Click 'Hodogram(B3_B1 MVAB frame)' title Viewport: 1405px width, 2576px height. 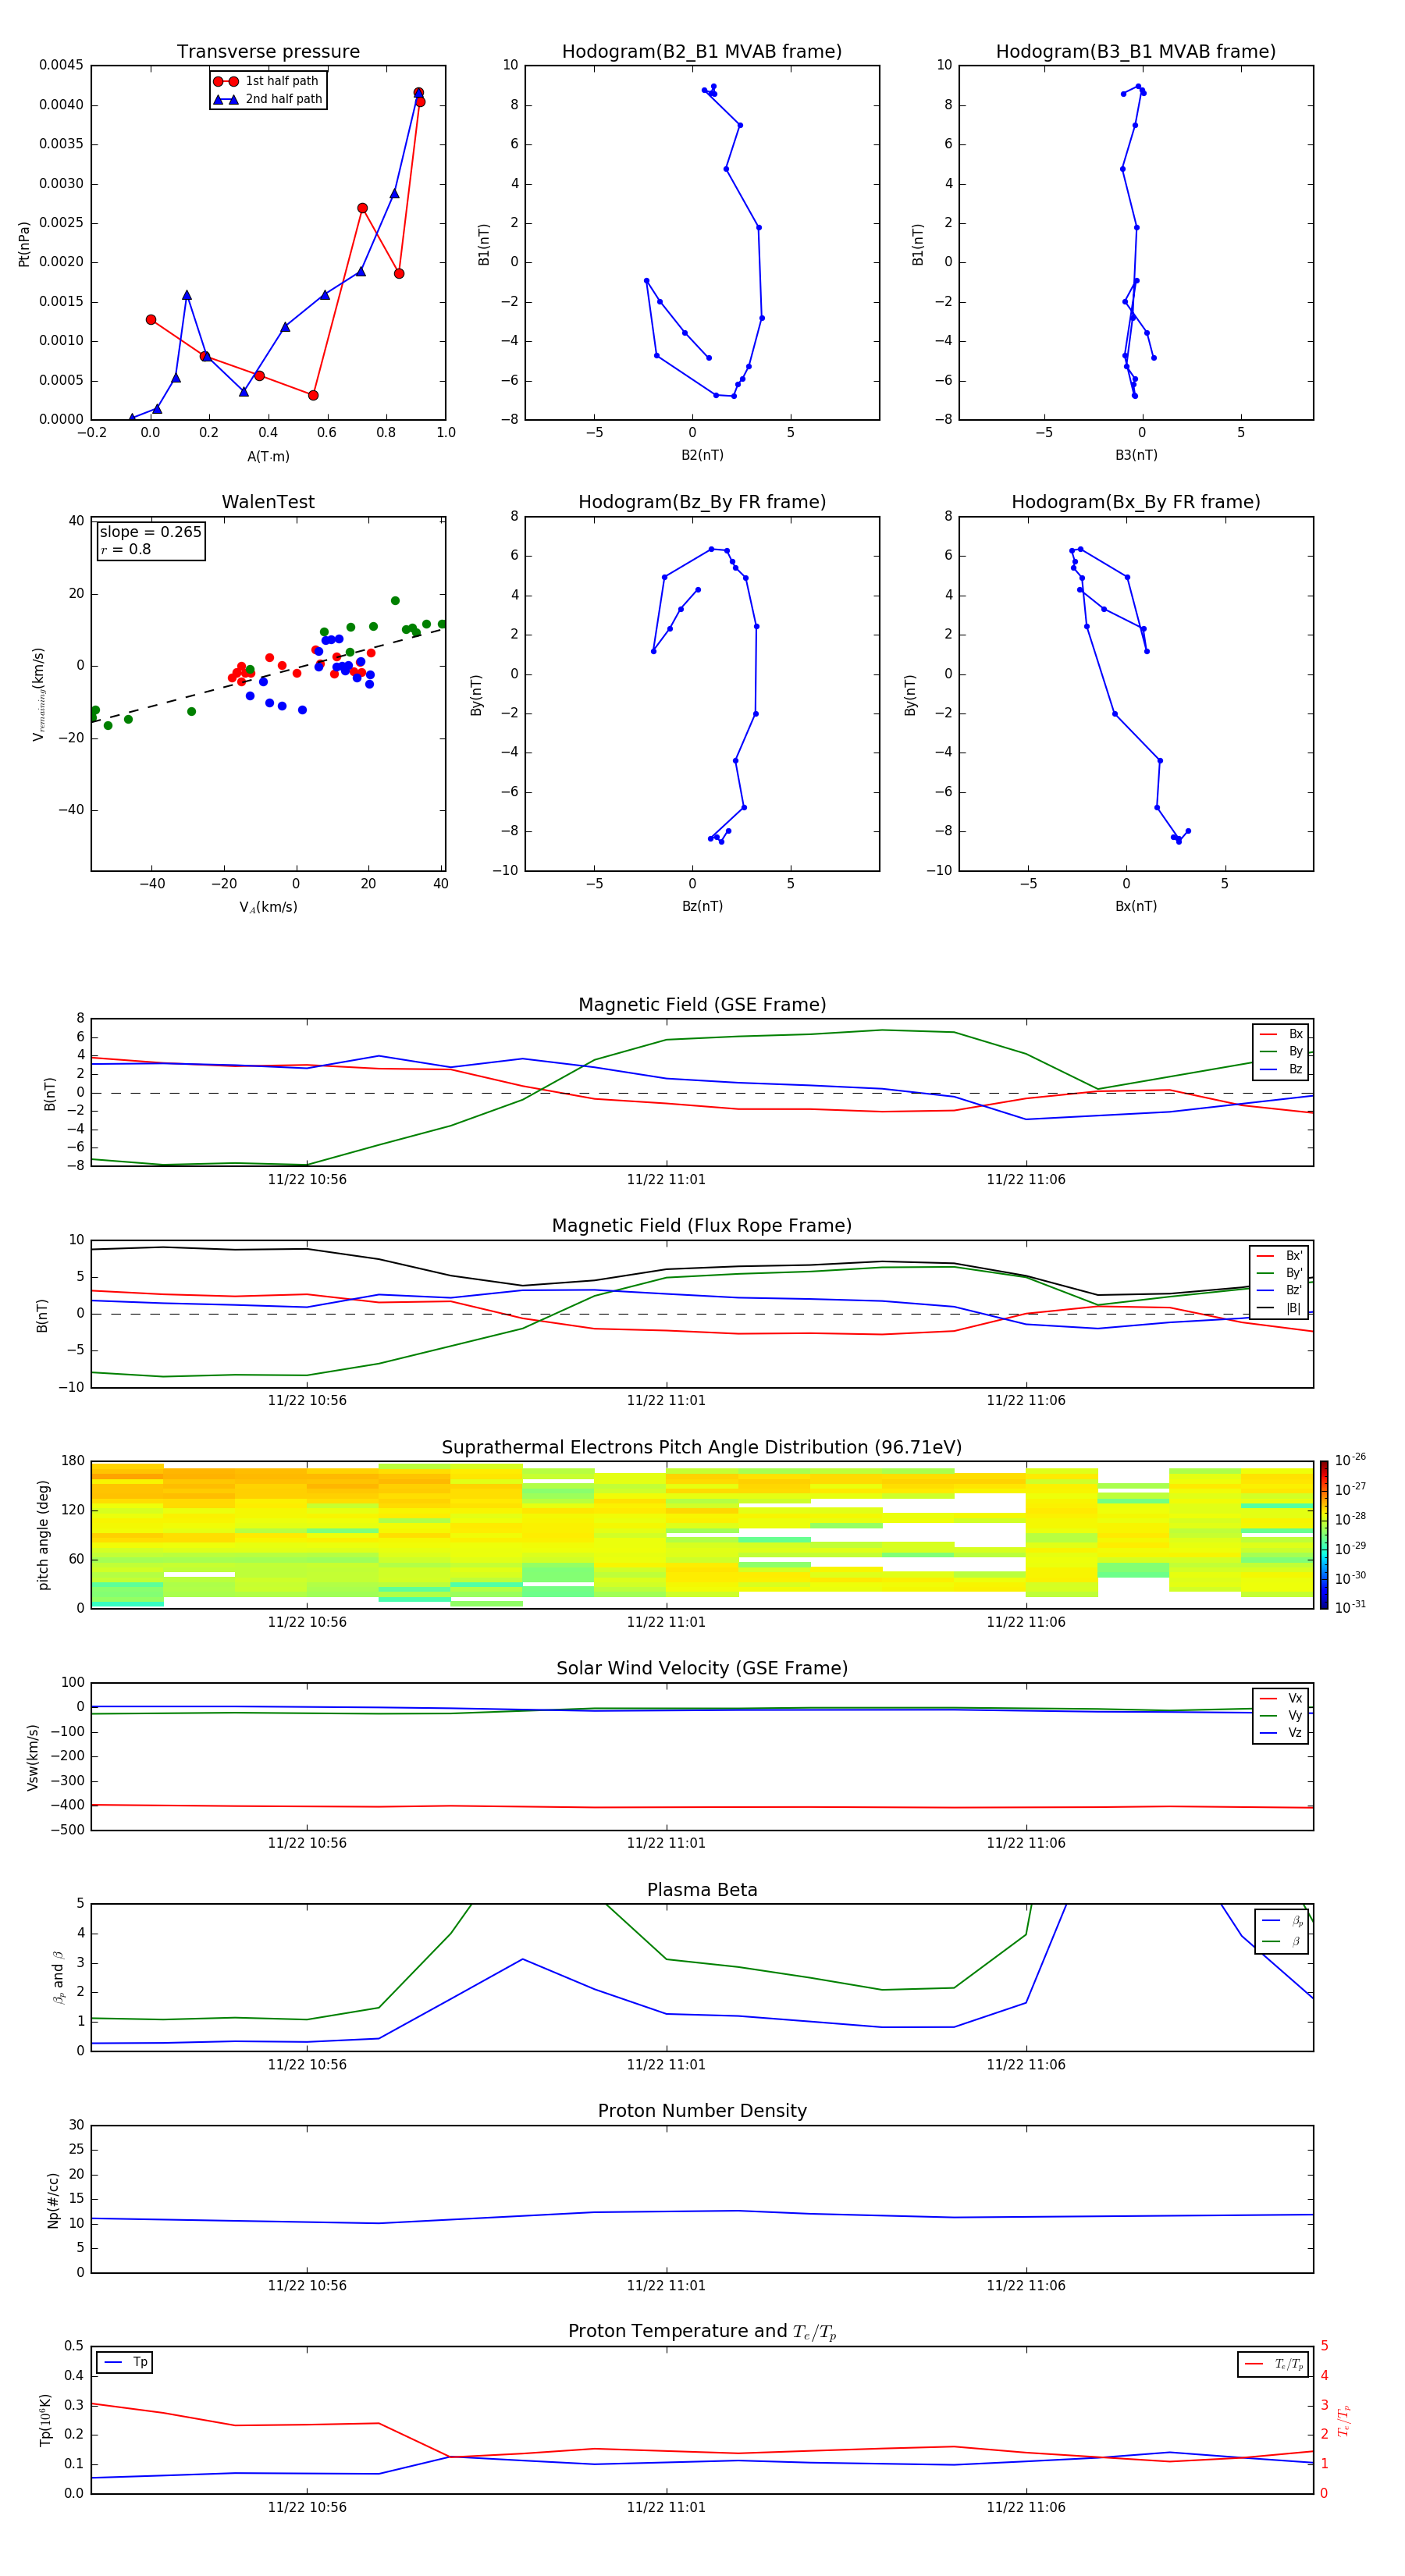(x=1136, y=52)
